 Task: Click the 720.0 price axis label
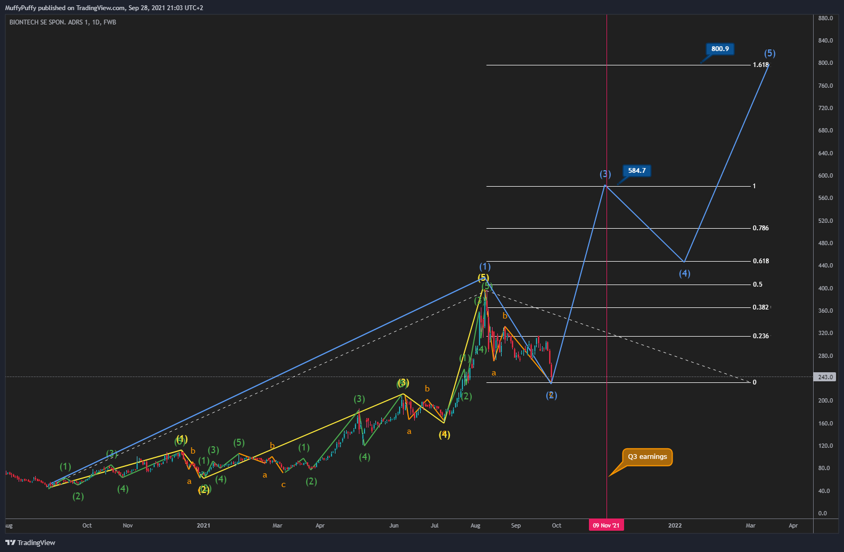(825, 108)
